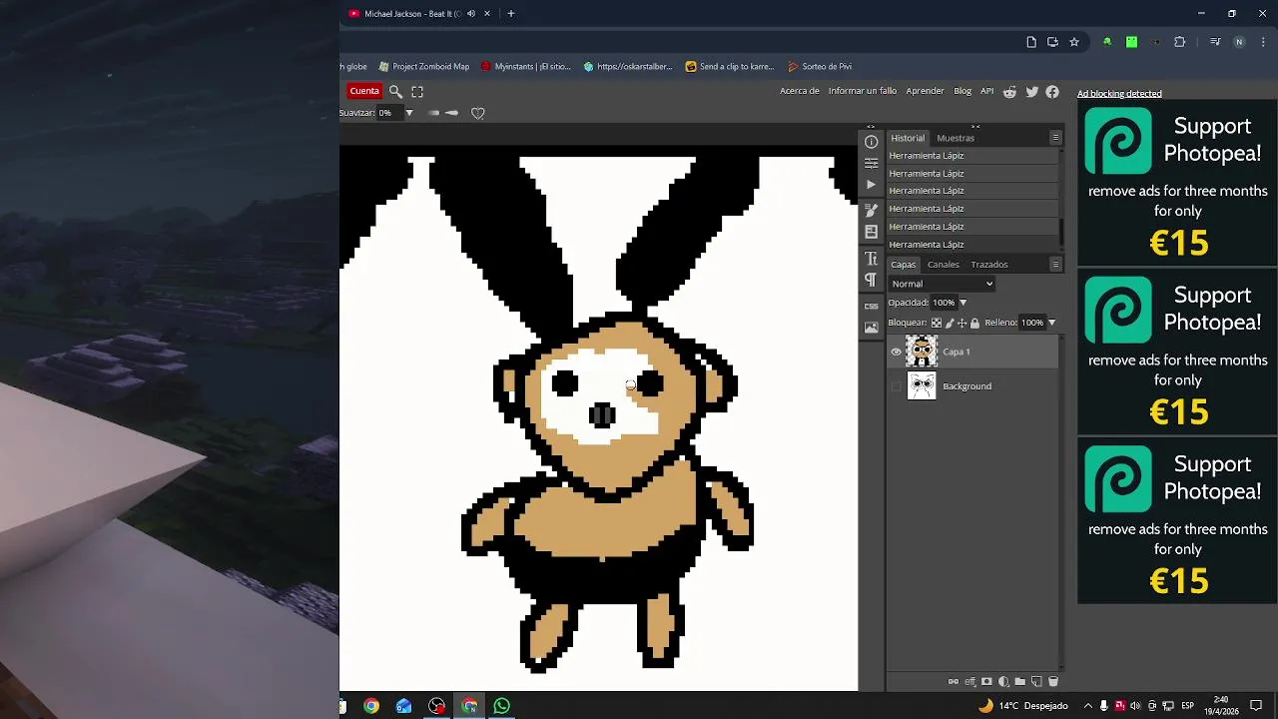
Task: Toggle lock transparent pixels
Action: click(x=936, y=323)
